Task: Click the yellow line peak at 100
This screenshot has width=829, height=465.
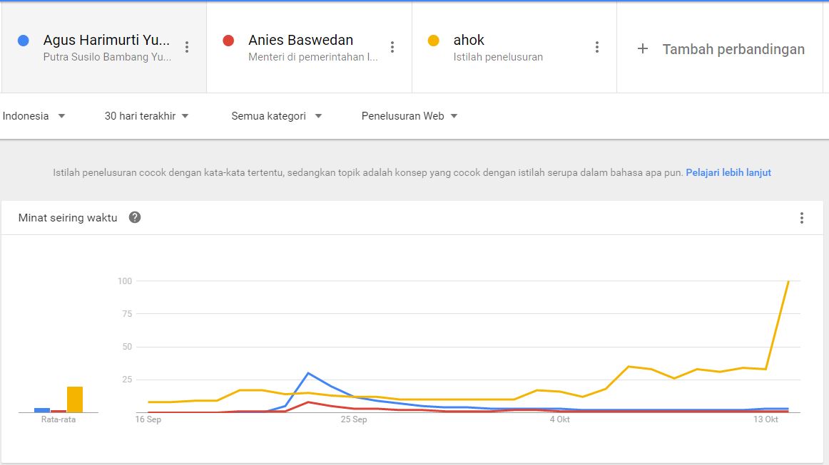Action: (x=788, y=282)
